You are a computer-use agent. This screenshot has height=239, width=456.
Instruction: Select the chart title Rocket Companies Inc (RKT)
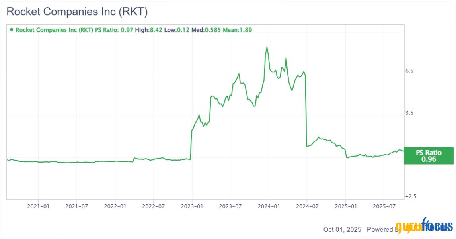(x=77, y=12)
